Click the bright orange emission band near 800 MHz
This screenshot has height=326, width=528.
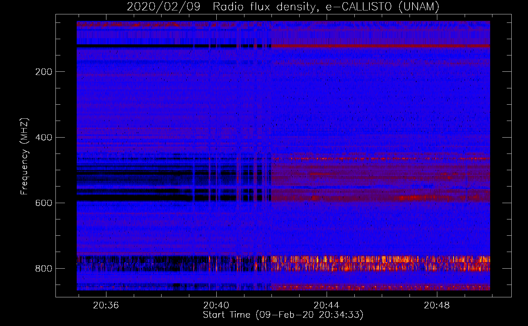380,263
